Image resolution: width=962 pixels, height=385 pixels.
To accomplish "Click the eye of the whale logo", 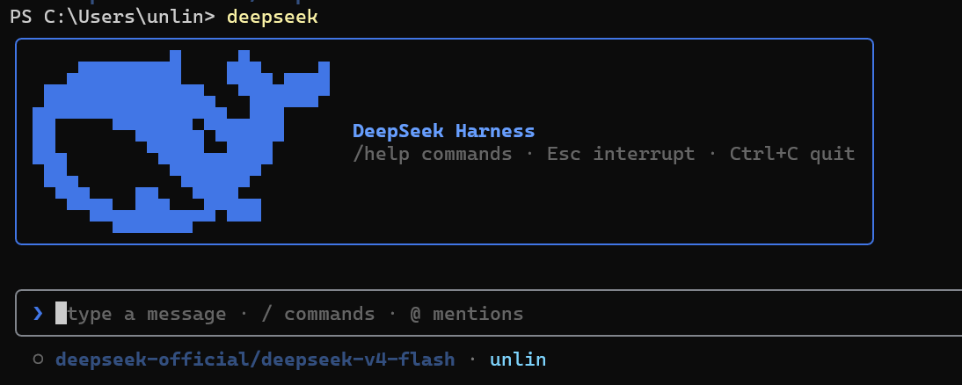I will (198, 125).
